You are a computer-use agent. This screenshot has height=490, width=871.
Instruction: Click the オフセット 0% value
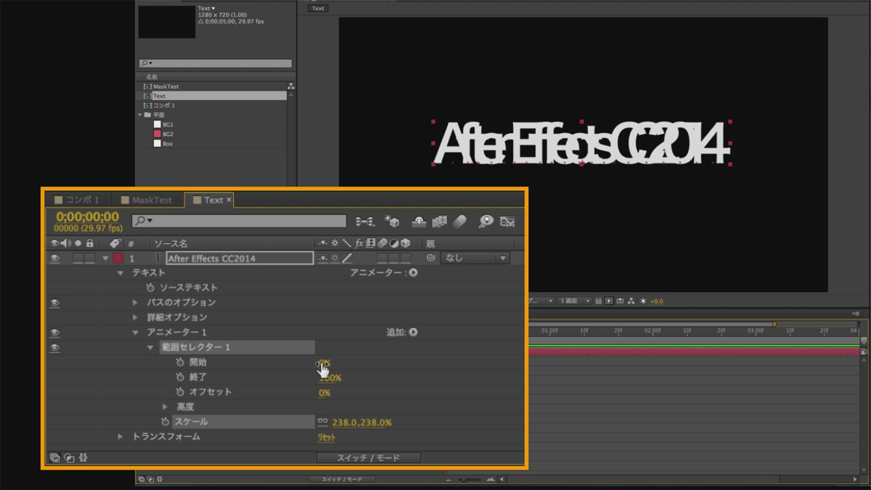(x=325, y=393)
